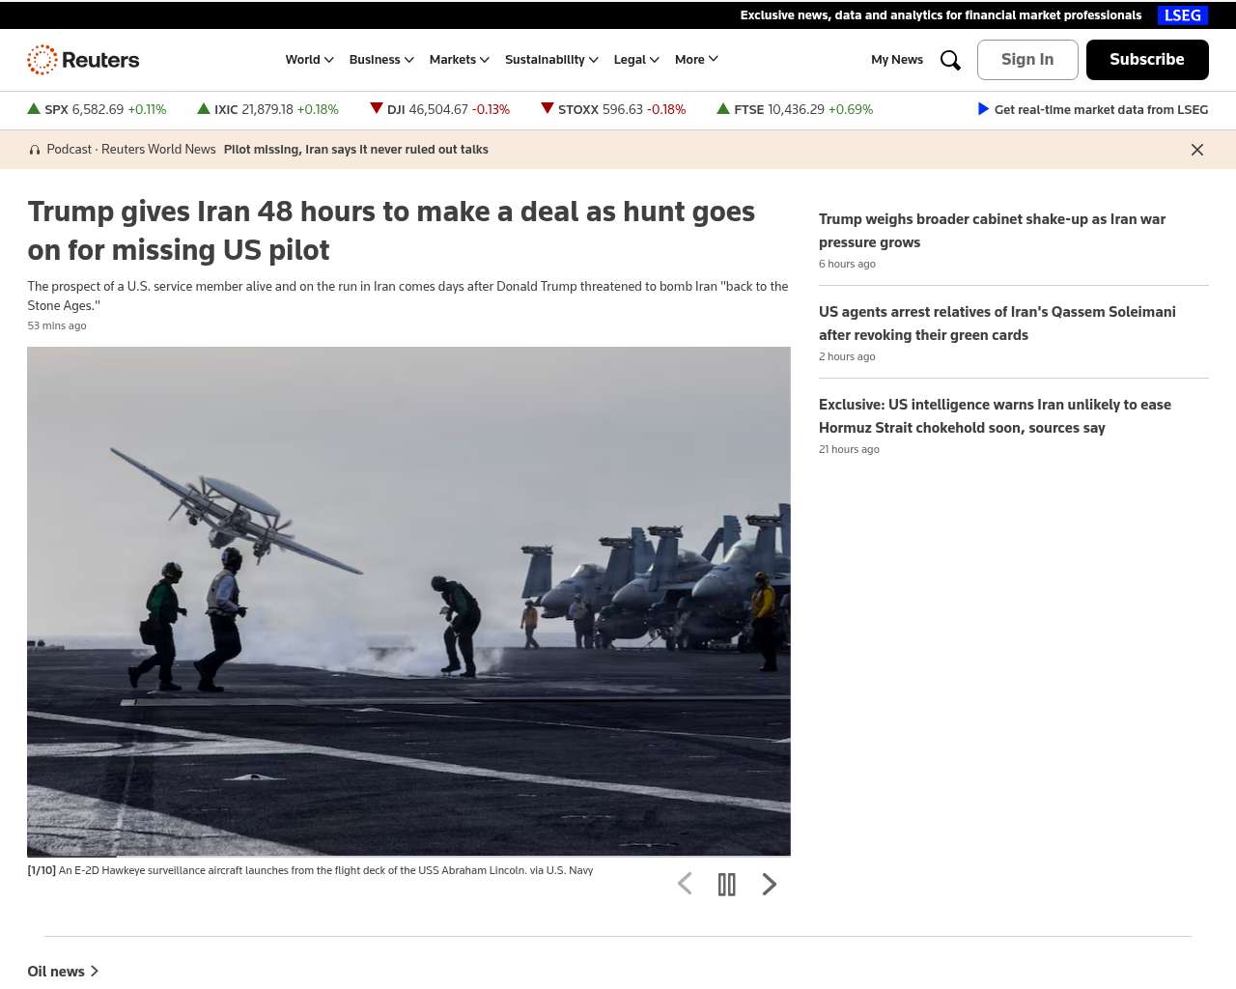Image resolution: width=1236 pixels, height=989 pixels.
Task: Open My News page
Action: tap(896, 60)
